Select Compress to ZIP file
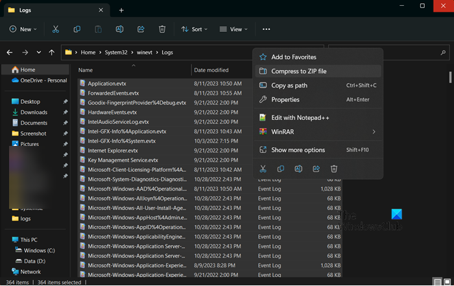Screen dimensions: 454x286 tap(298, 71)
